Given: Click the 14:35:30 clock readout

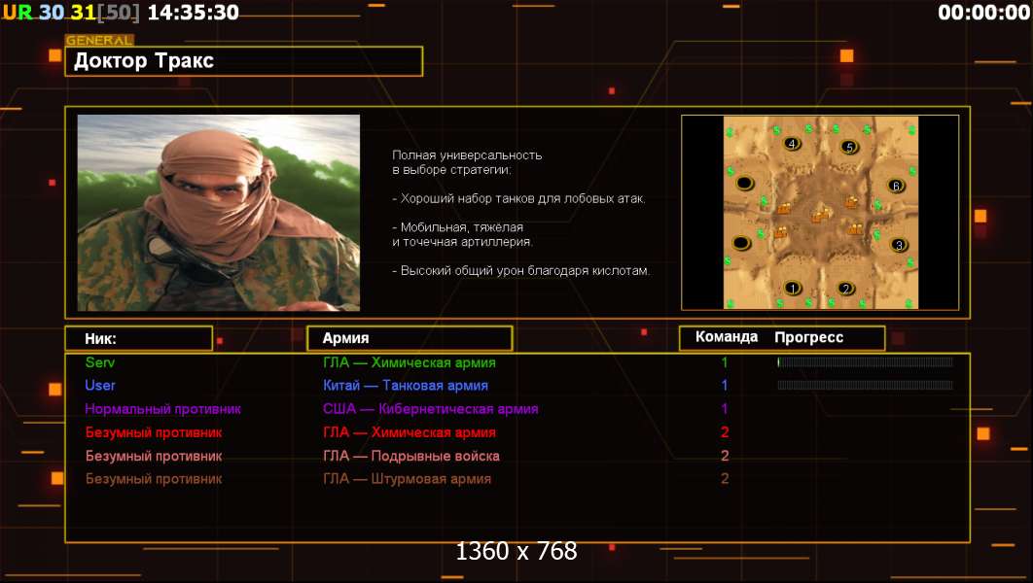Looking at the screenshot, I should point(193,12).
